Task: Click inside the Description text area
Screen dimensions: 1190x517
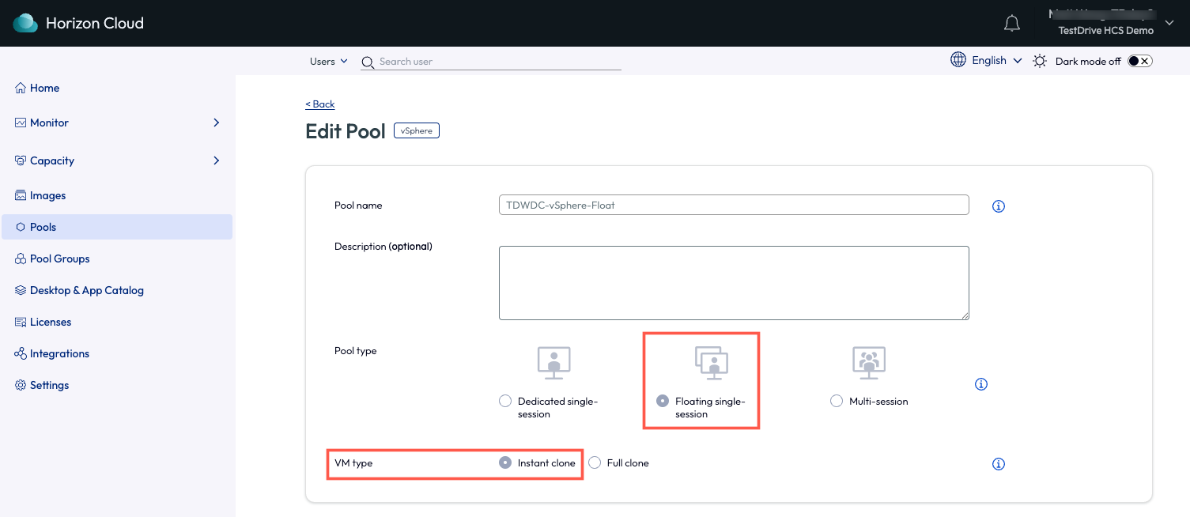Action: (733, 282)
